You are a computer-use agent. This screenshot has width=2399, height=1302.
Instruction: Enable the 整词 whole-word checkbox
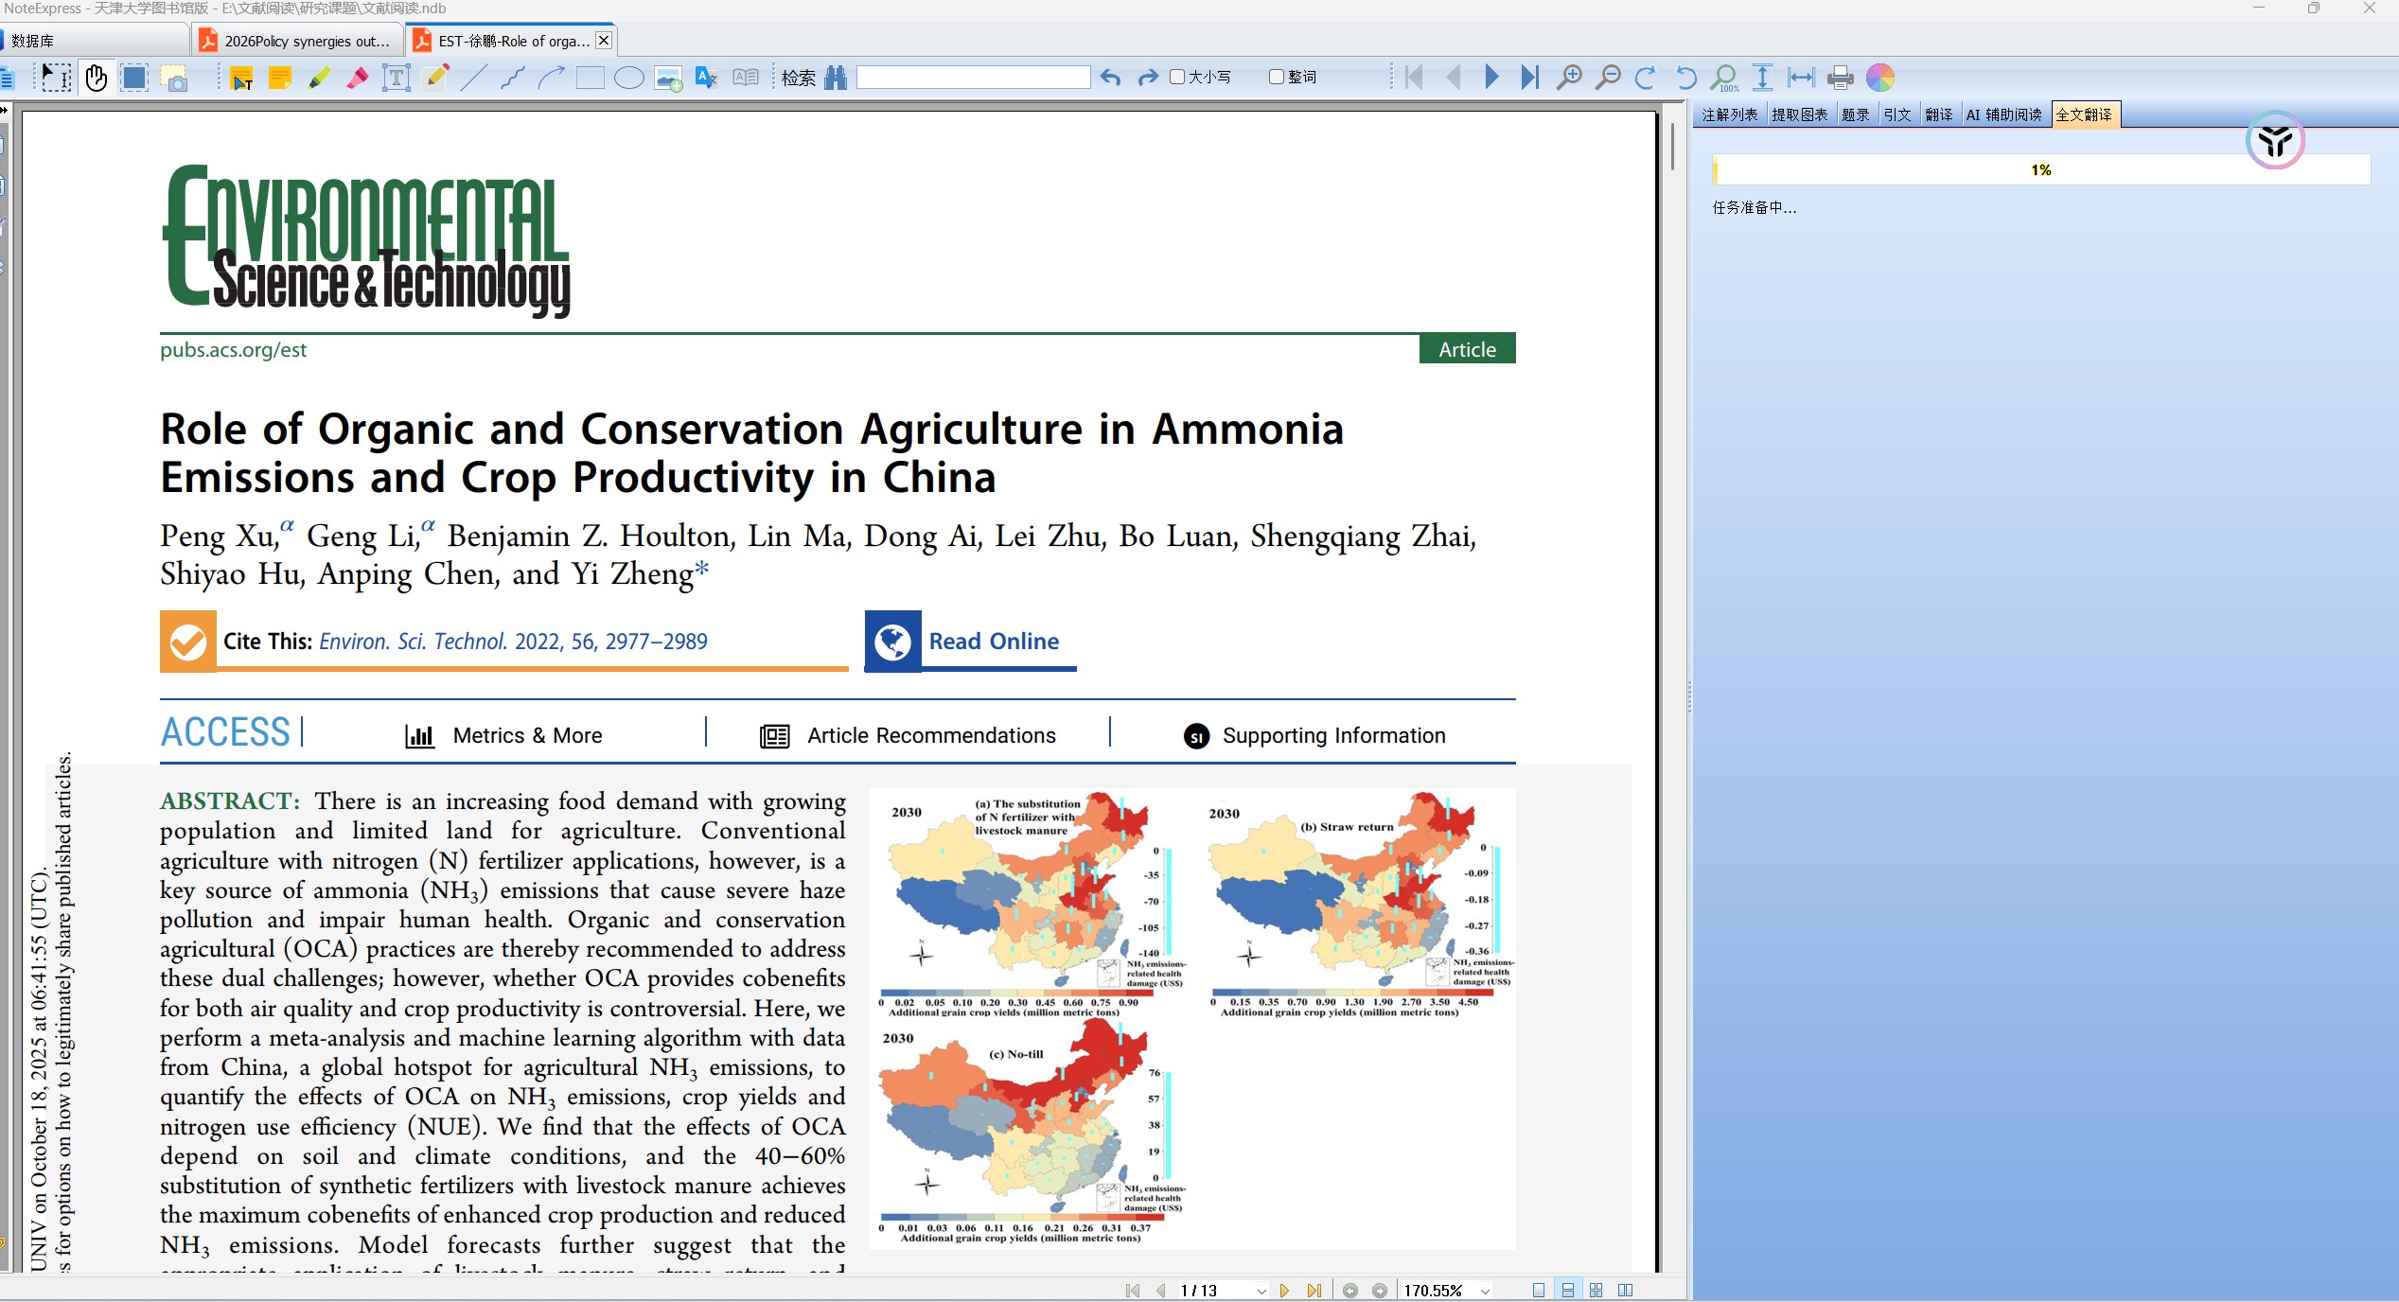(x=1277, y=77)
